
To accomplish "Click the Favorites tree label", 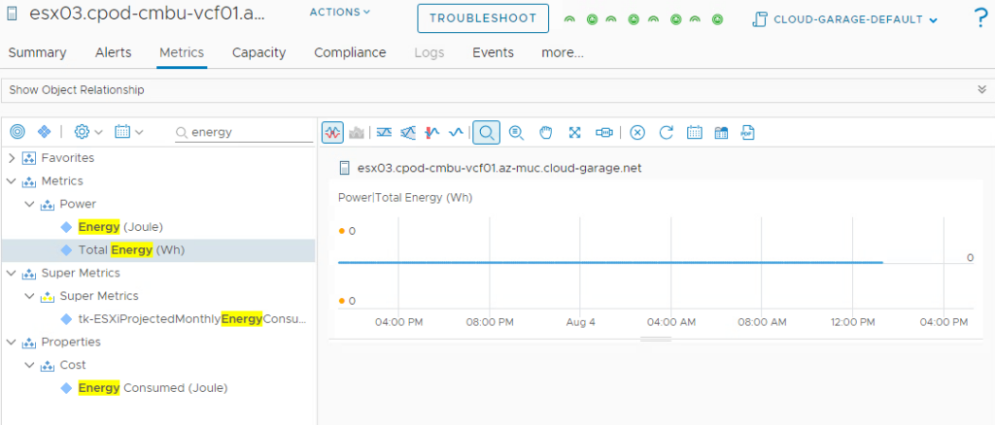I will pos(68,158).
